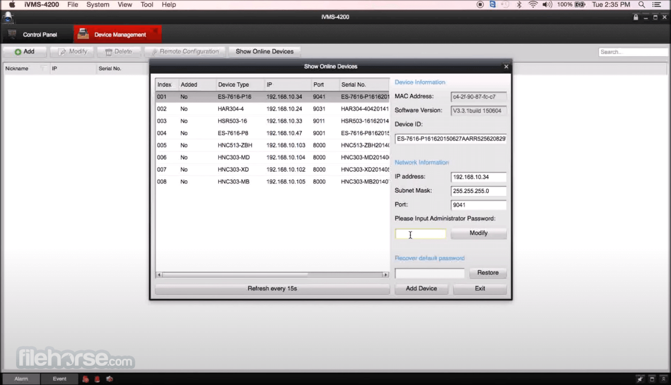Click the administrator password input field
The width and height of the screenshot is (671, 385).
point(421,234)
